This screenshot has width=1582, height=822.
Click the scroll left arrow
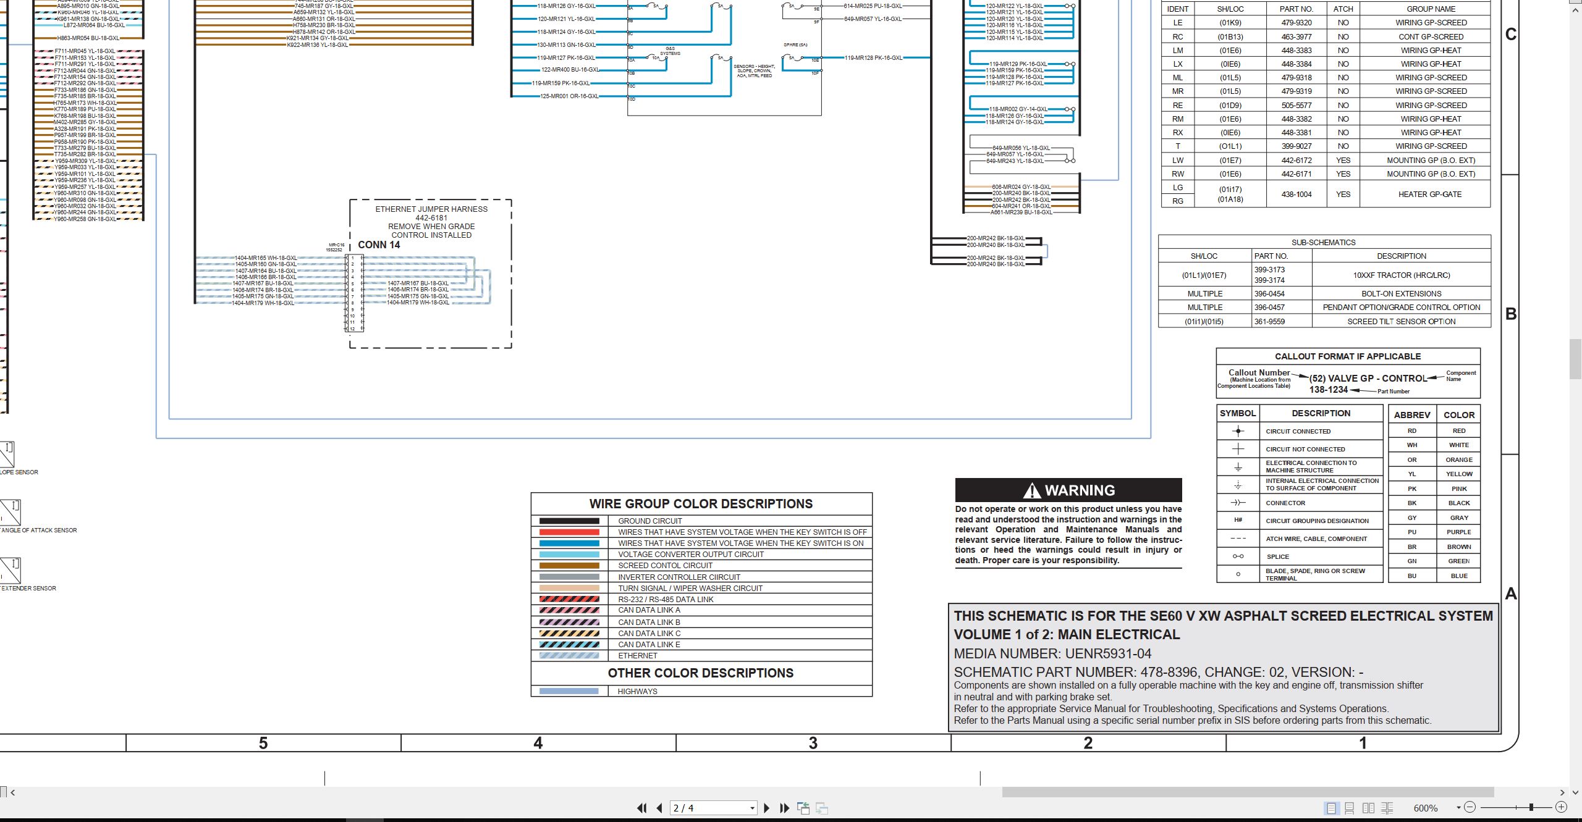tap(12, 792)
